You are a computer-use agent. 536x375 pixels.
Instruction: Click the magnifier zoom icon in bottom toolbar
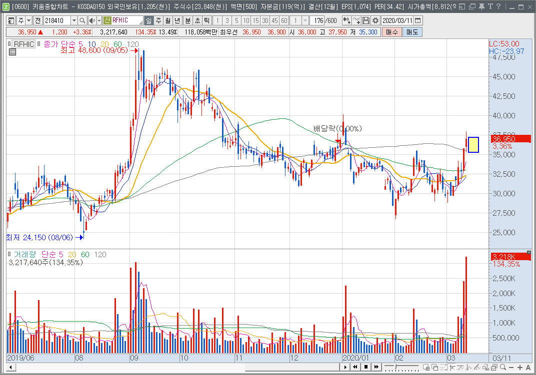[x=503, y=367]
